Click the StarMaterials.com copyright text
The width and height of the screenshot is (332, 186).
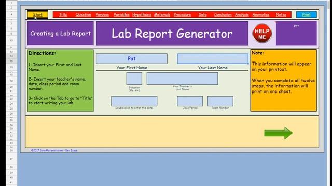pyautogui.click(x=54, y=150)
